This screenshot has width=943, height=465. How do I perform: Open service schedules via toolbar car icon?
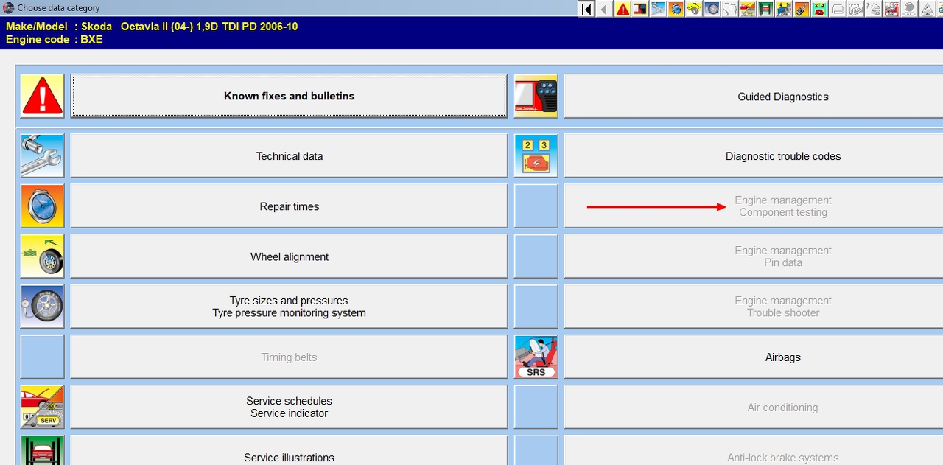[x=748, y=9]
